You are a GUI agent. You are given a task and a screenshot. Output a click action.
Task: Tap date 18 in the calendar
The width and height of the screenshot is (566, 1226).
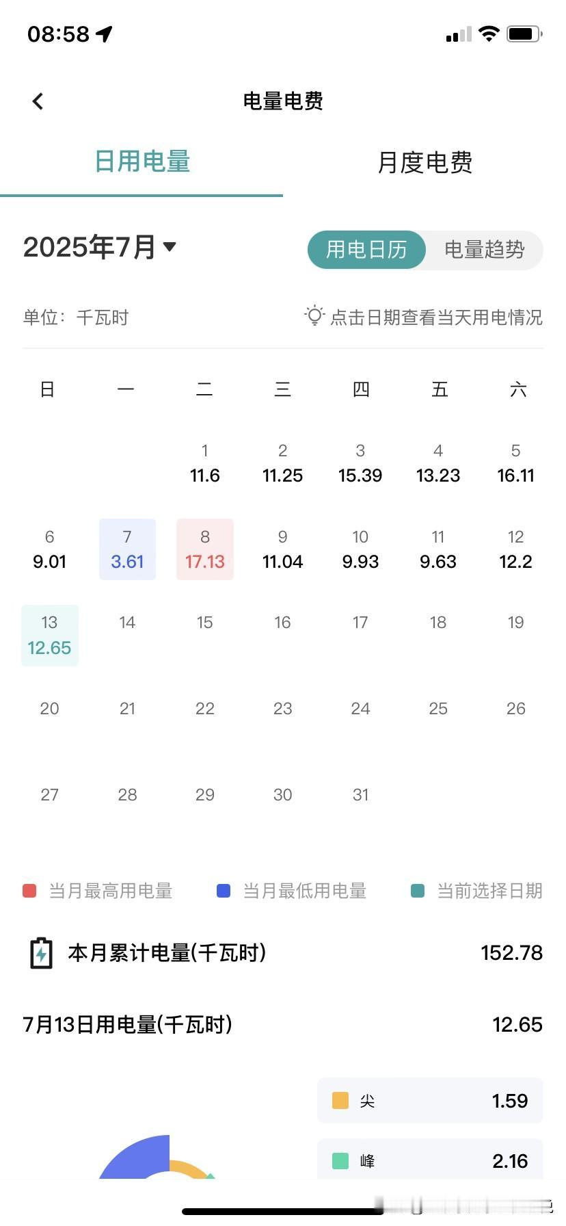(438, 623)
